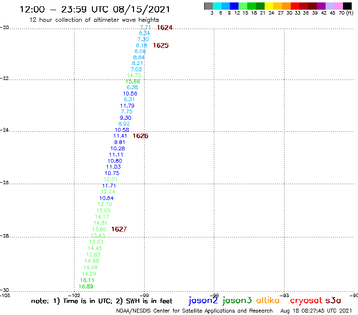Click the cryosat satellite legend label

[306, 301]
